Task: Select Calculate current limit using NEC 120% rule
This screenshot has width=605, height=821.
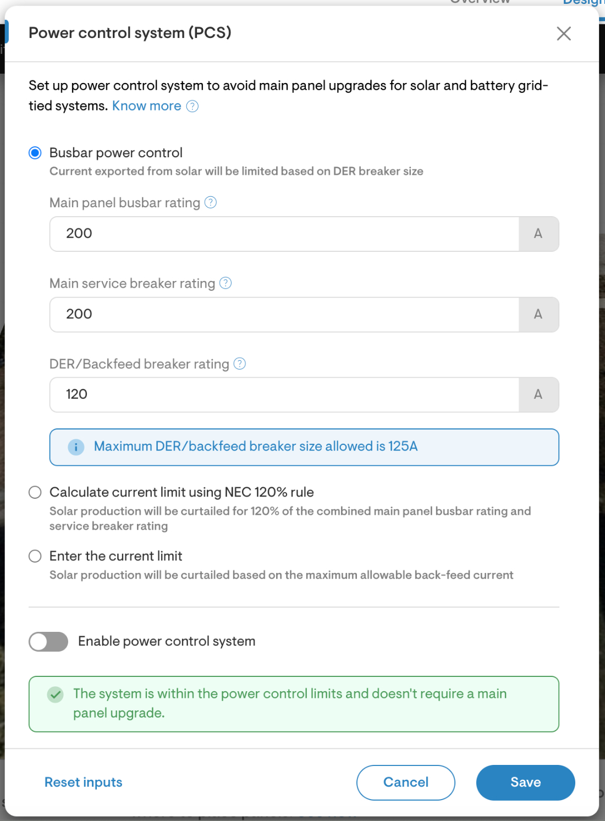Action: tap(35, 492)
